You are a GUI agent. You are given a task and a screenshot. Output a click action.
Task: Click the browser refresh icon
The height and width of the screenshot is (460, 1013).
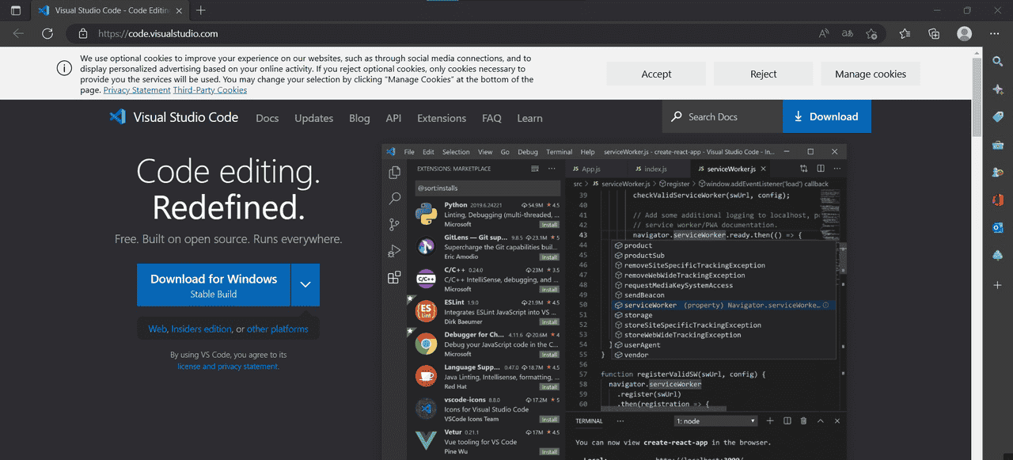[x=47, y=33]
